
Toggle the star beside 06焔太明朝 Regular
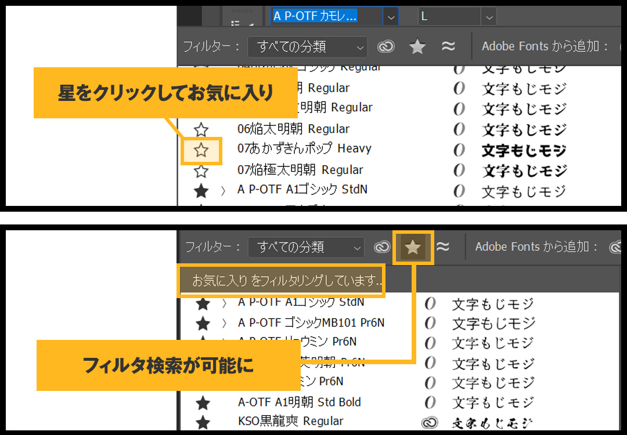[x=201, y=130]
